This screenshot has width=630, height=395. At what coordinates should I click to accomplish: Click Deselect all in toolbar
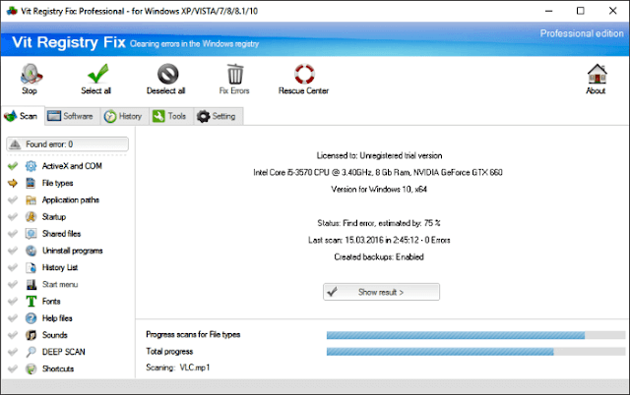(166, 79)
